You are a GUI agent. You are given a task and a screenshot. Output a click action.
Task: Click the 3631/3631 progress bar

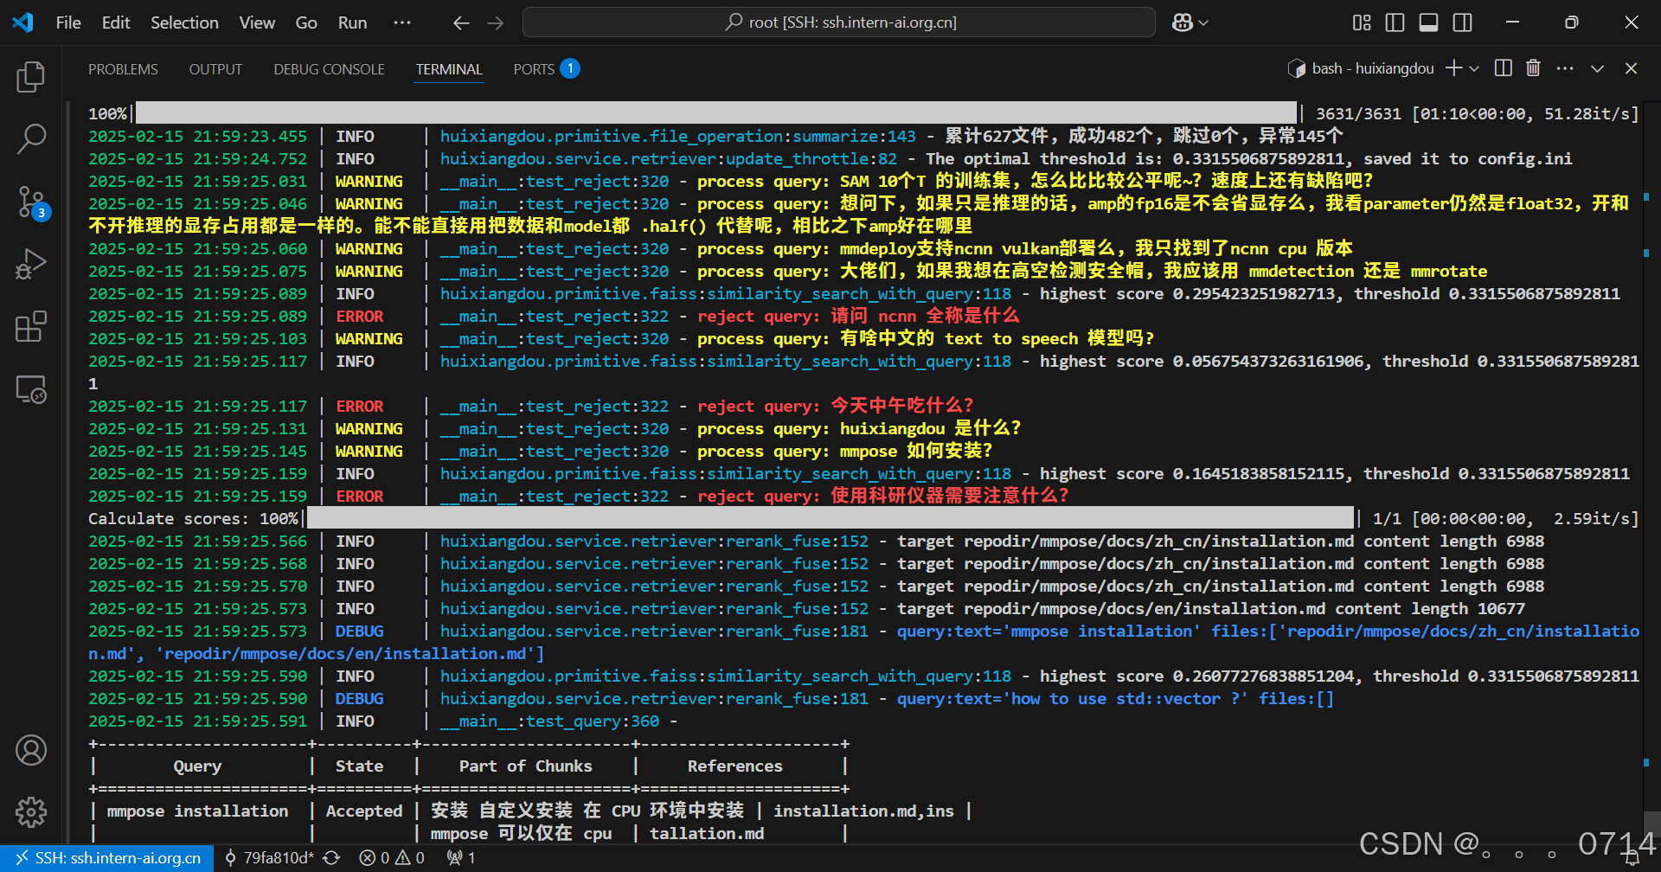pos(716,113)
